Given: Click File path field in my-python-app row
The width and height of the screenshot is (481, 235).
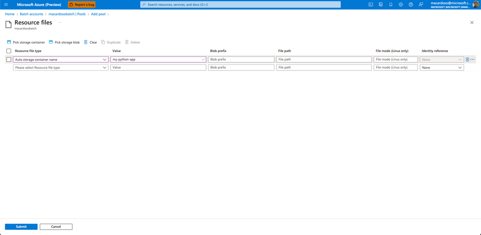Looking at the screenshot, I should (324, 60).
